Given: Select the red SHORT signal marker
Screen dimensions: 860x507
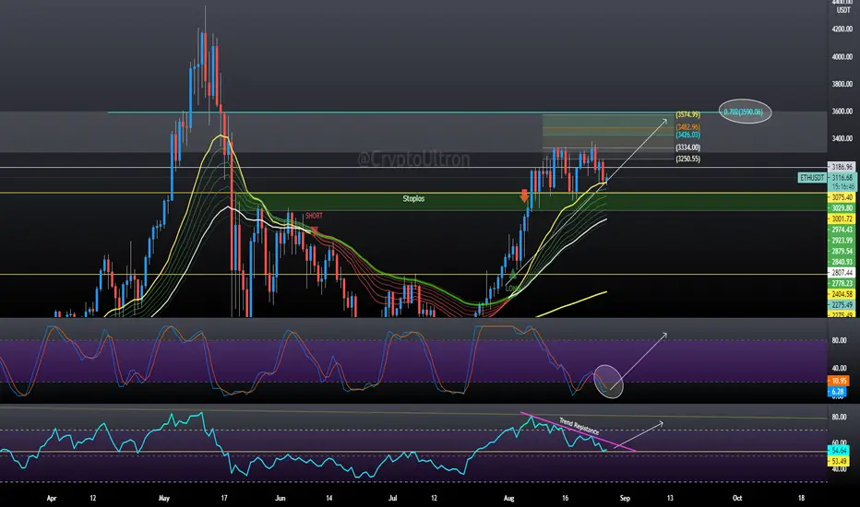Looking at the screenshot, I should (x=315, y=230).
